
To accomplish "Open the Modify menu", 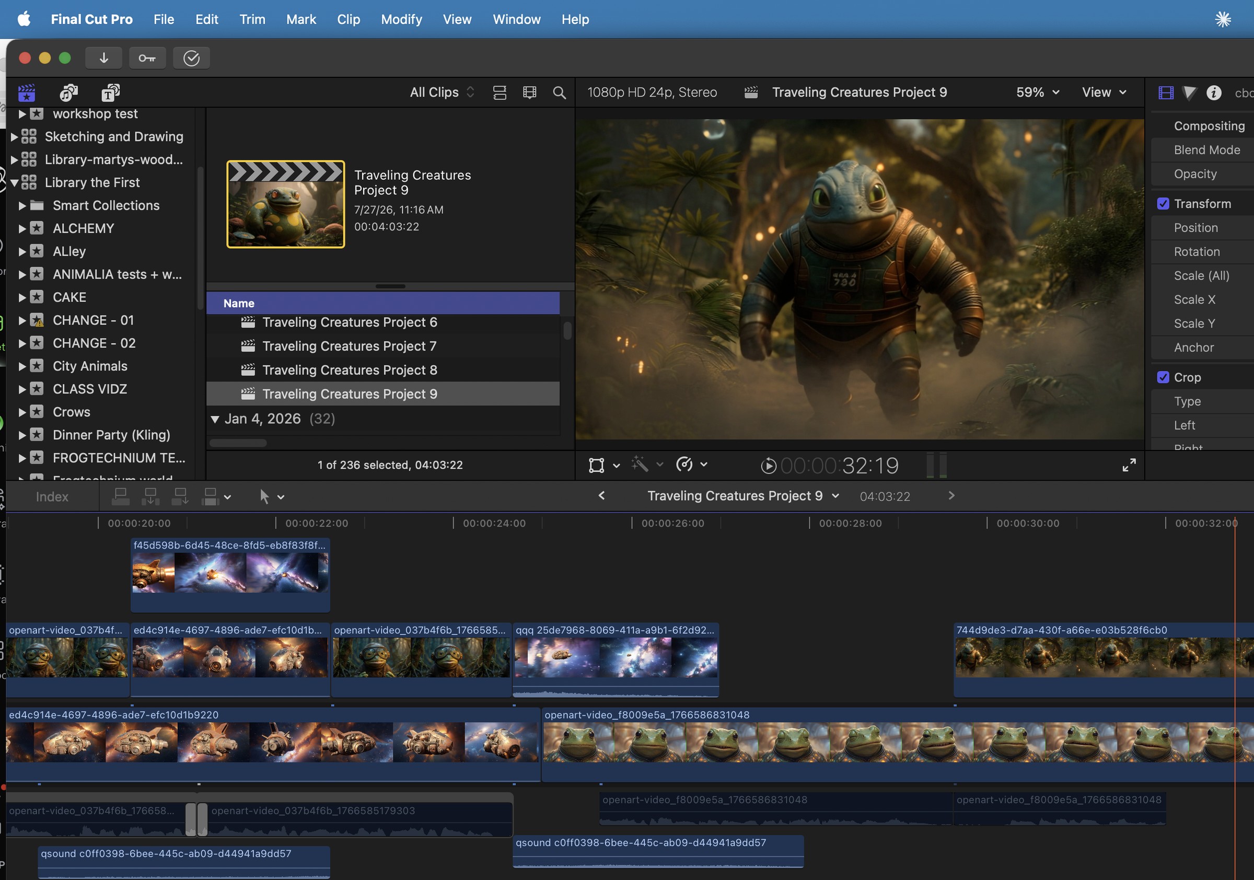I will (x=401, y=19).
